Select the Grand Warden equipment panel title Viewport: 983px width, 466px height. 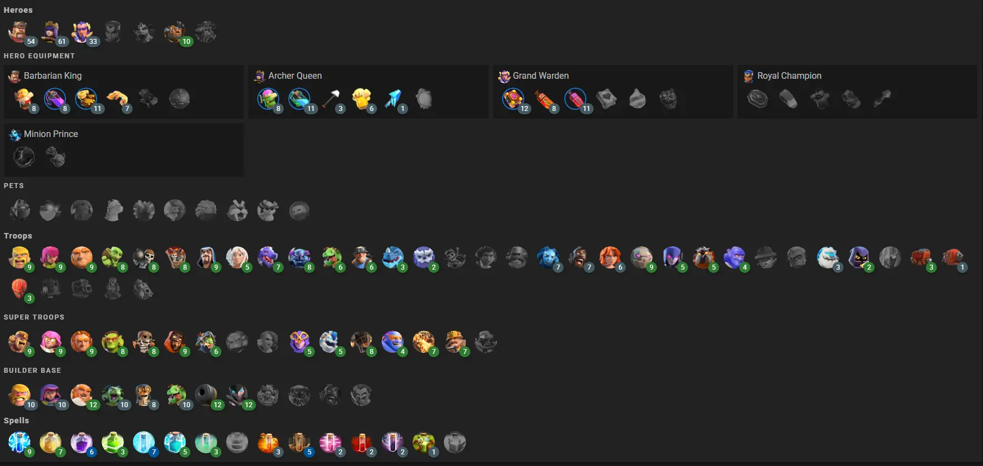(x=540, y=75)
